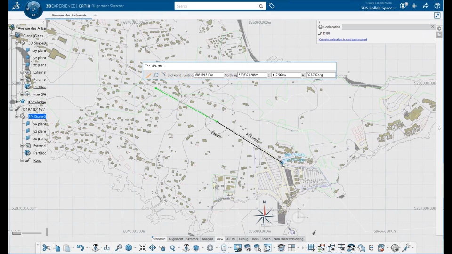Click the Northing input field

[x=252, y=75]
